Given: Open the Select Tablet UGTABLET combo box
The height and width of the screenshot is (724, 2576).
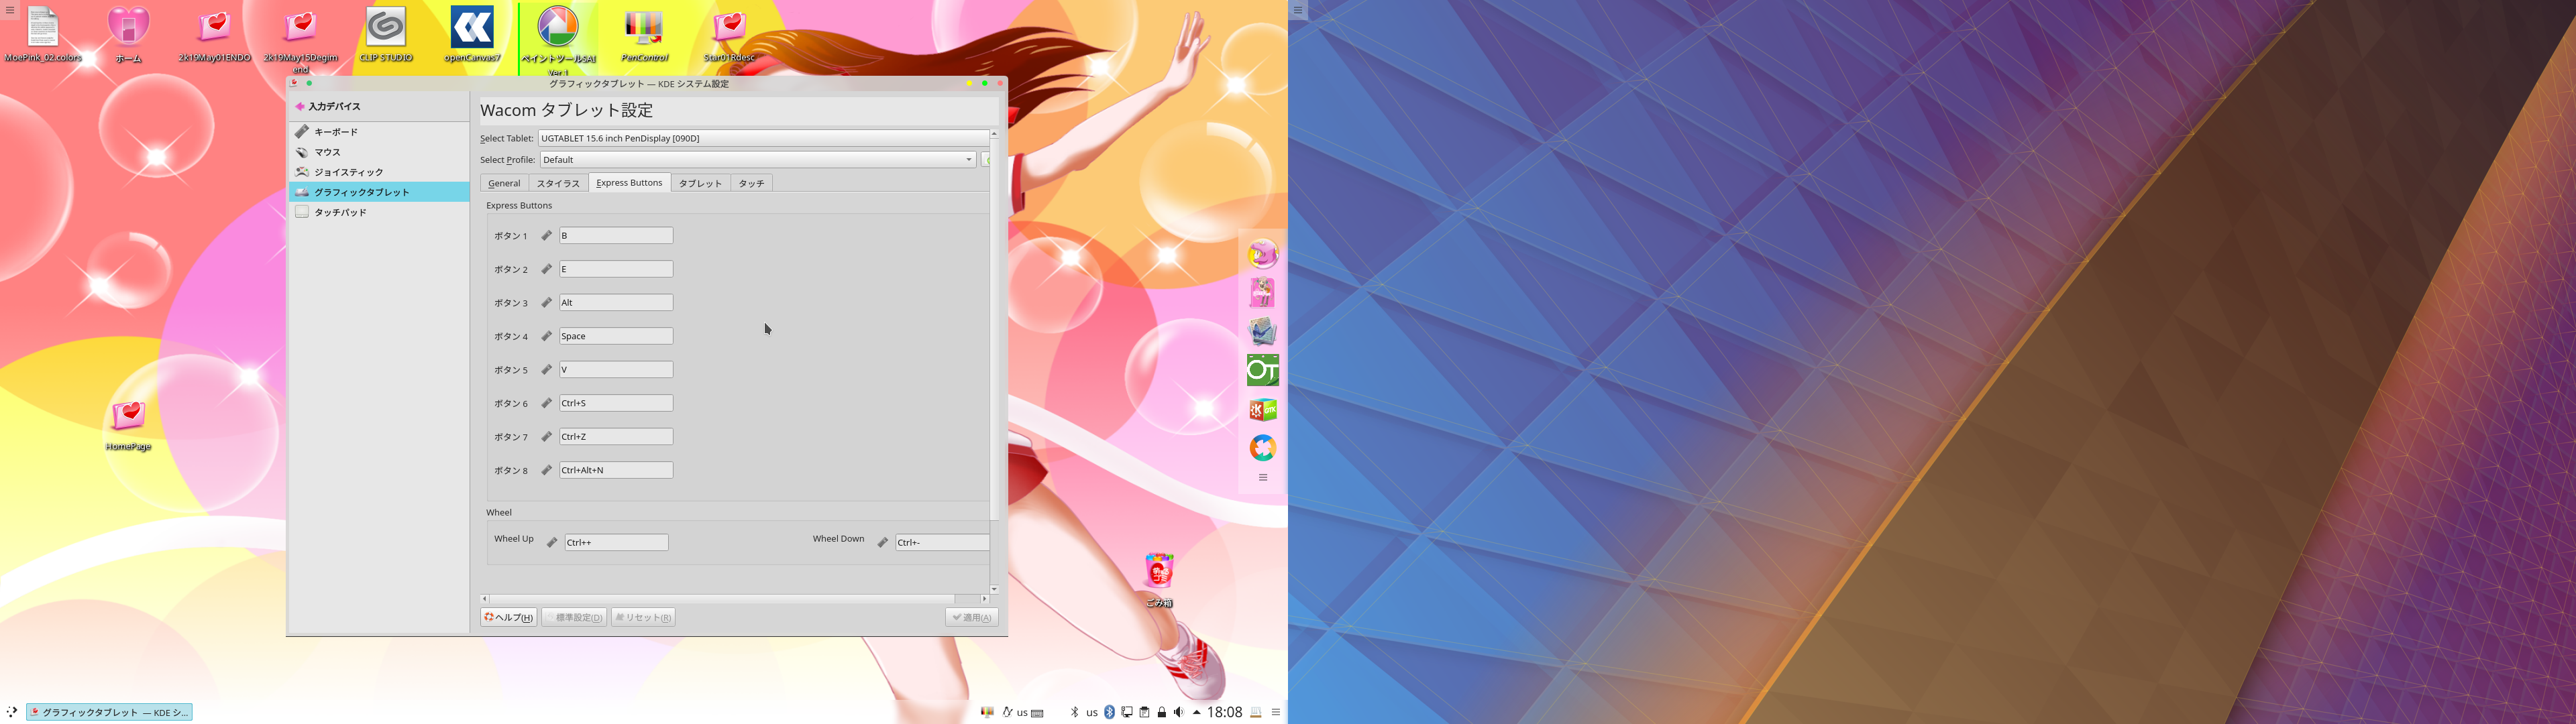Looking at the screenshot, I should [x=763, y=138].
